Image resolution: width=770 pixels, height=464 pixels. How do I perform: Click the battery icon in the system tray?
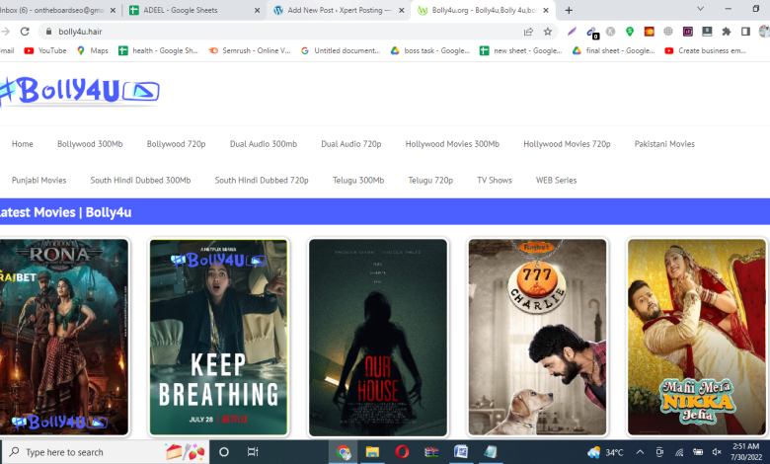point(697,452)
